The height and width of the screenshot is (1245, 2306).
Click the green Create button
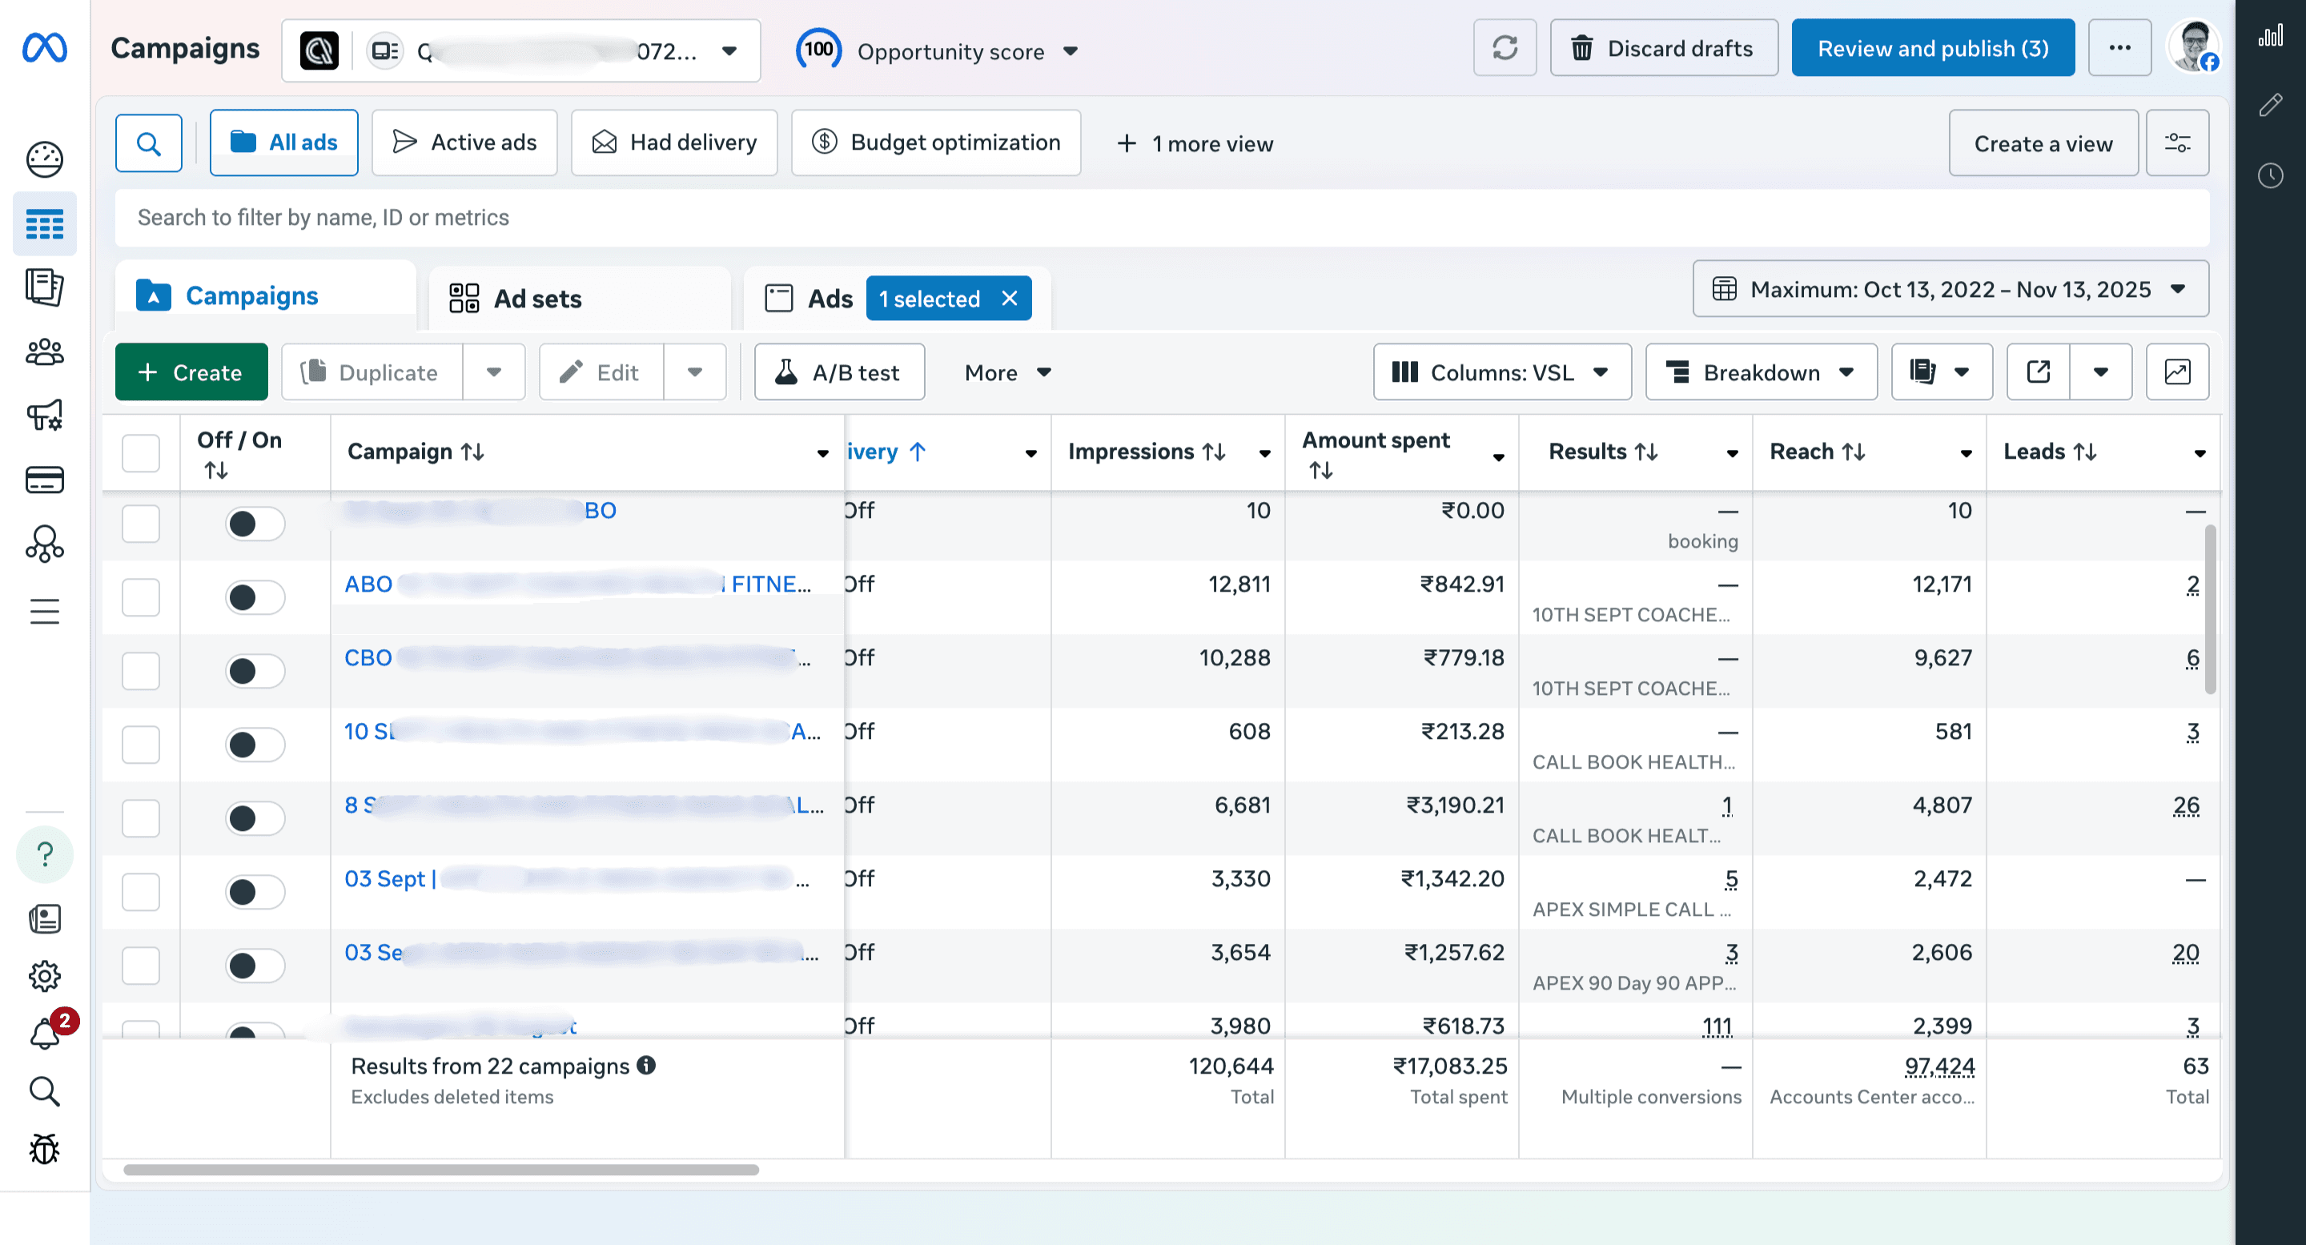pyautogui.click(x=191, y=372)
